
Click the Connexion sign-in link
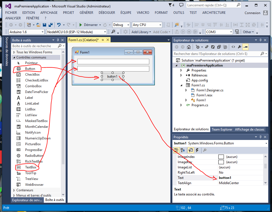(252, 13)
